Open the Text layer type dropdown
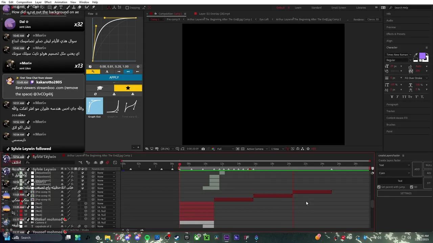The height and width of the screenshot is (243, 433). pyautogui.click(x=394, y=165)
